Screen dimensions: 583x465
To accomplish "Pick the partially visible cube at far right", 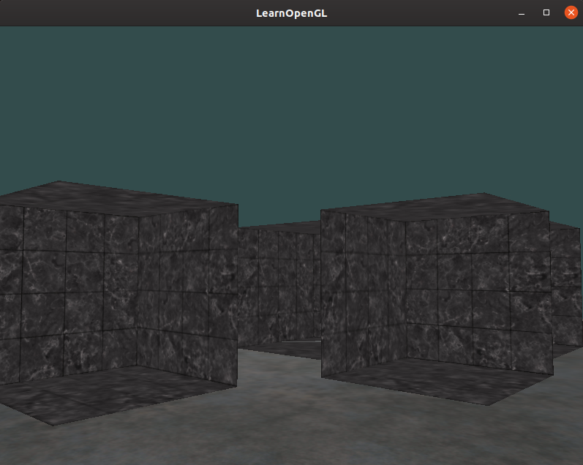I will [565, 285].
